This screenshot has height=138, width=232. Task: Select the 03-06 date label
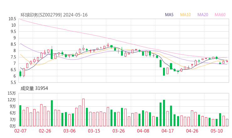(69, 131)
